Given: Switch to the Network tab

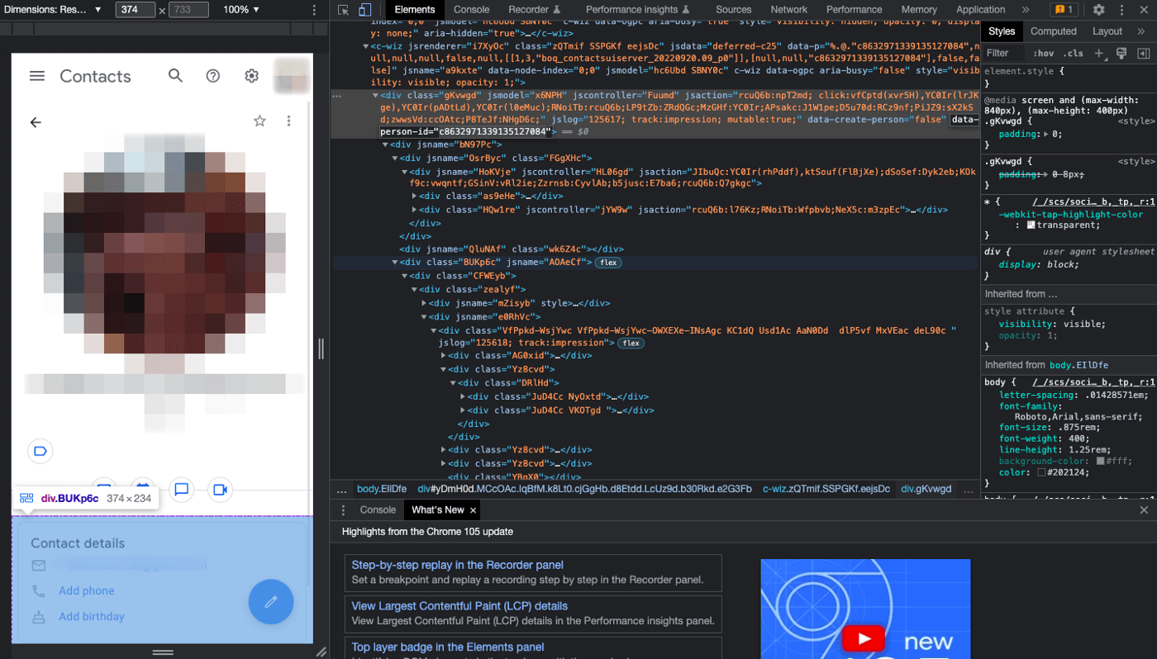Looking at the screenshot, I should click(789, 10).
